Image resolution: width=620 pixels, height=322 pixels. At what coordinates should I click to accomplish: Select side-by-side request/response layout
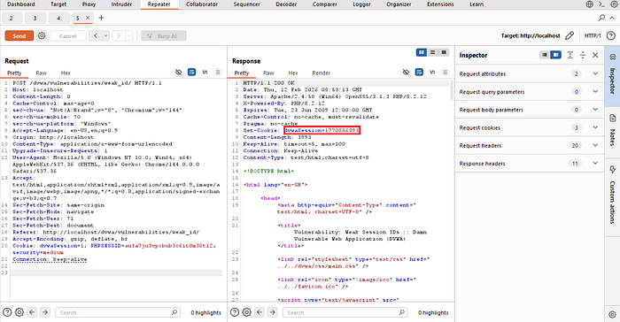click(422, 52)
